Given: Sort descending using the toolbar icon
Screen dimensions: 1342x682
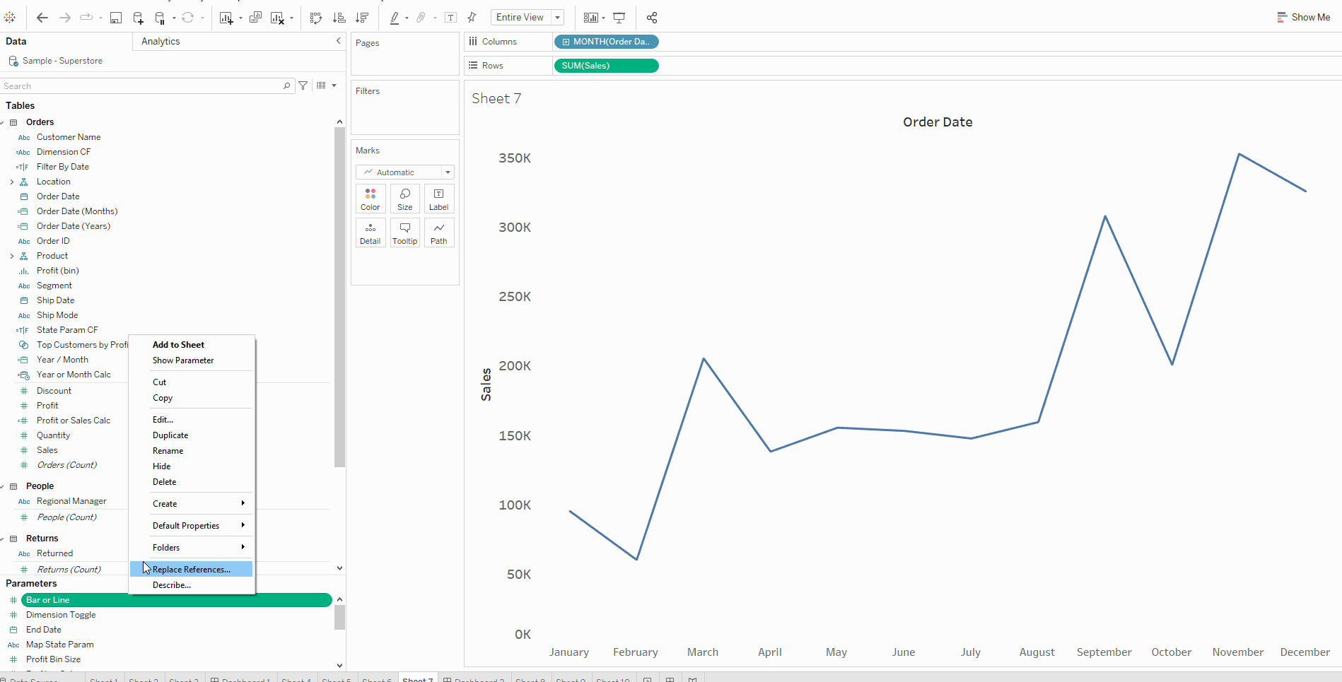Looking at the screenshot, I should coord(362,18).
